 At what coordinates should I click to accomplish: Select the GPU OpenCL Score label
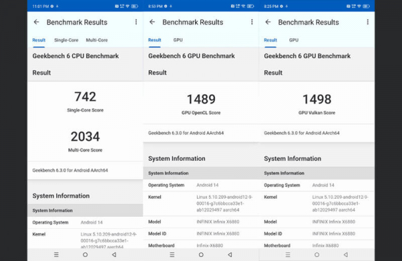tap(201, 112)
